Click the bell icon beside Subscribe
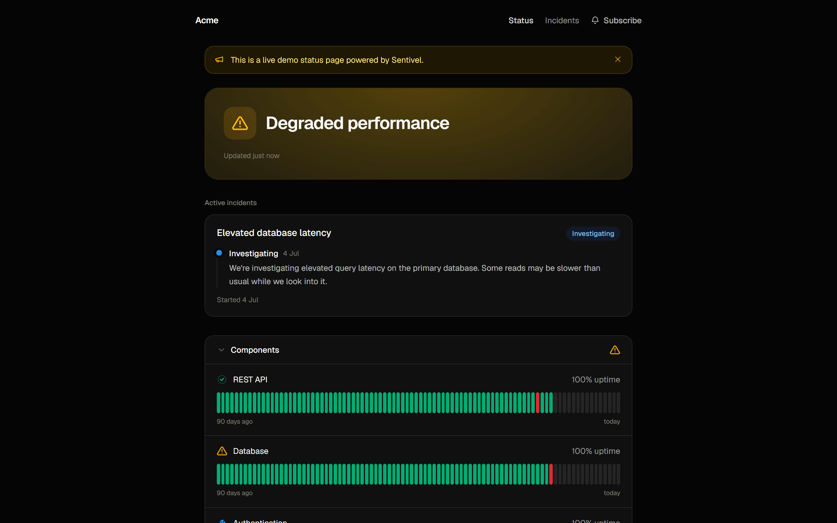Screen dimensions: 837x523 (x=595, y=20)
